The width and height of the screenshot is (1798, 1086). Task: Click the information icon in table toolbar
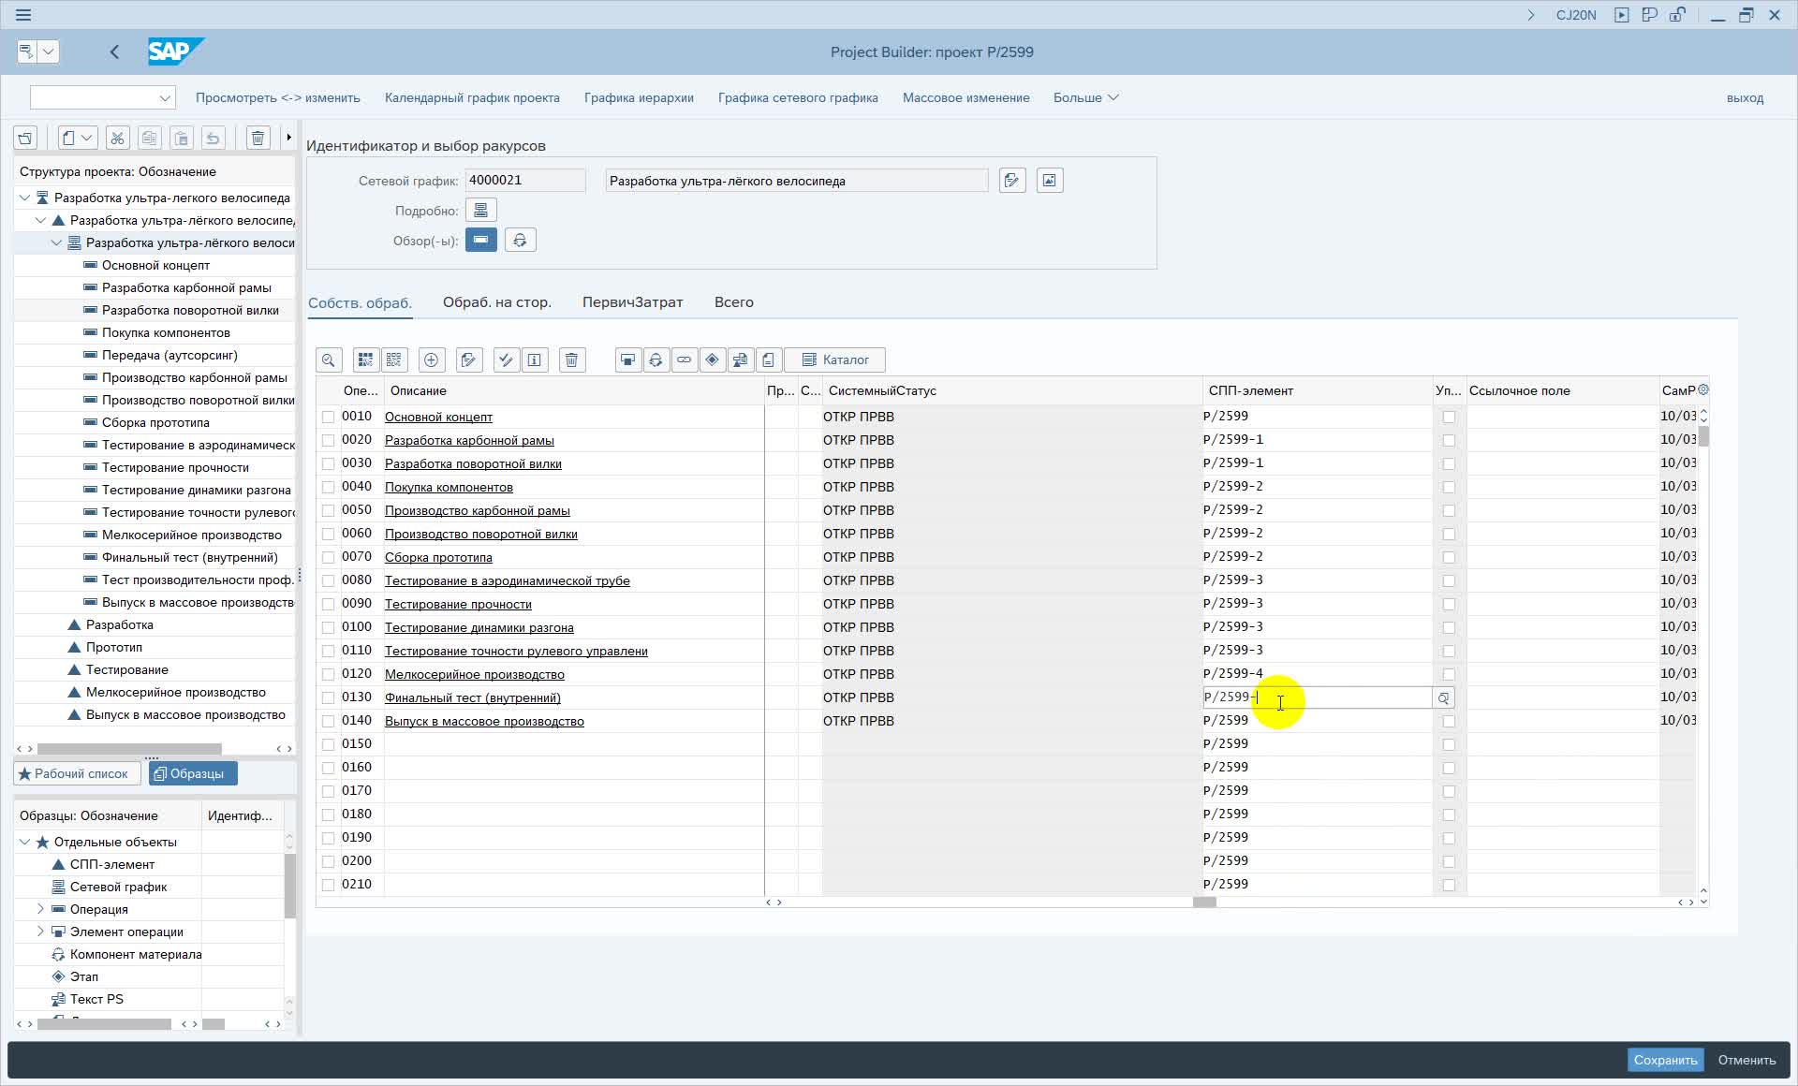tap(534, 360)
